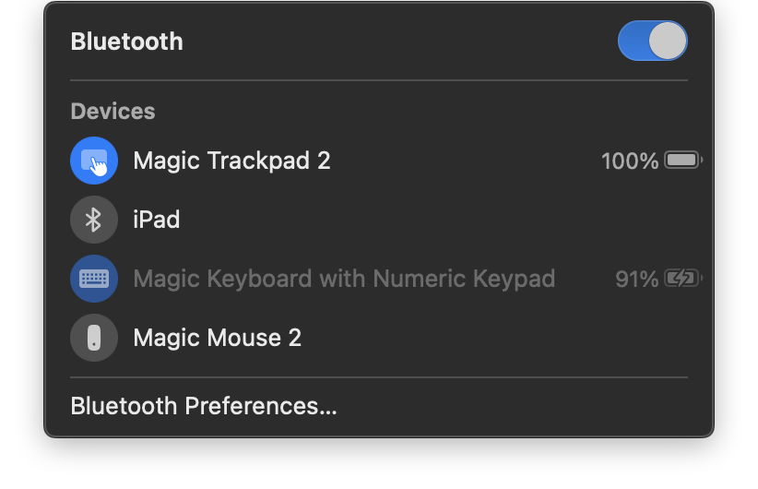Open Bluetooth Preferences…
Screen dimensions: 758x489
[204, 406]
